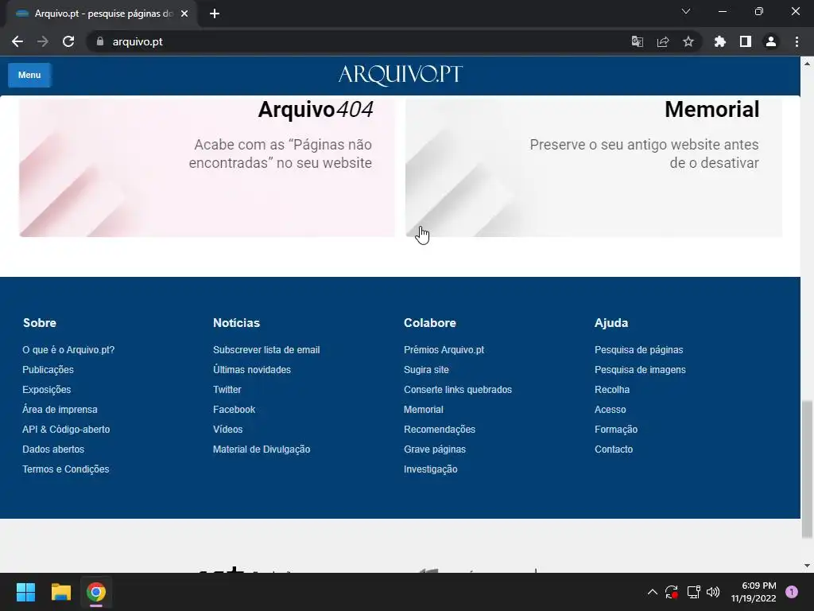Open the Pesquisa de páginas link
The height and width of the screenshot is (611, 814).
[638, 350]
